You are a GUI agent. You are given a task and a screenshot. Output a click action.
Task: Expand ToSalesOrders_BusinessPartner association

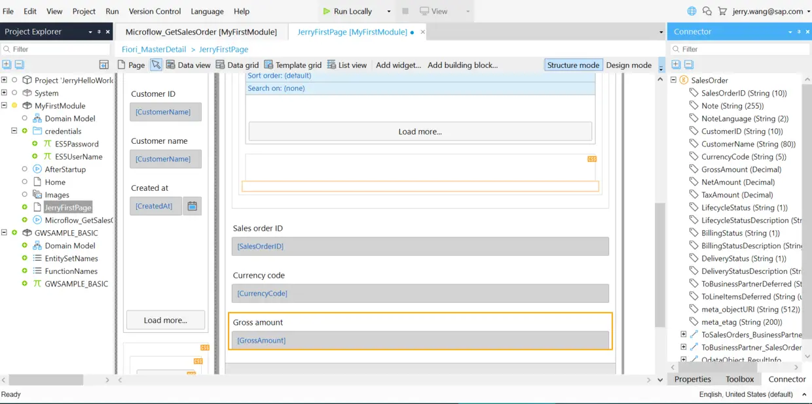coord(684,334)
